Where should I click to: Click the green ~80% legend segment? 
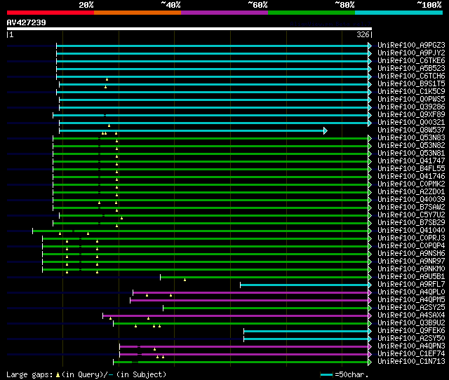311,13
